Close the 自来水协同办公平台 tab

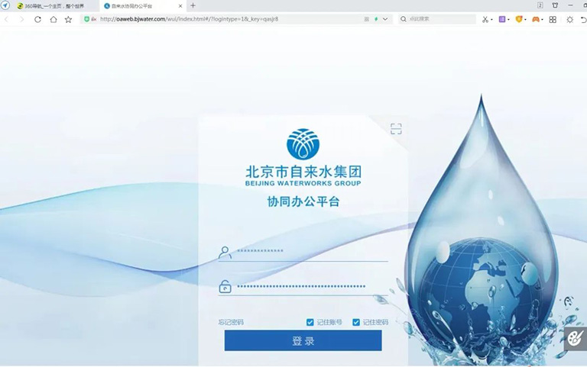coord(180,6)
